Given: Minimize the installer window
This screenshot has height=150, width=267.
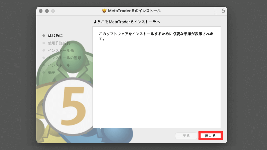Looking at the screenshot, I should (x=47, y=11).
